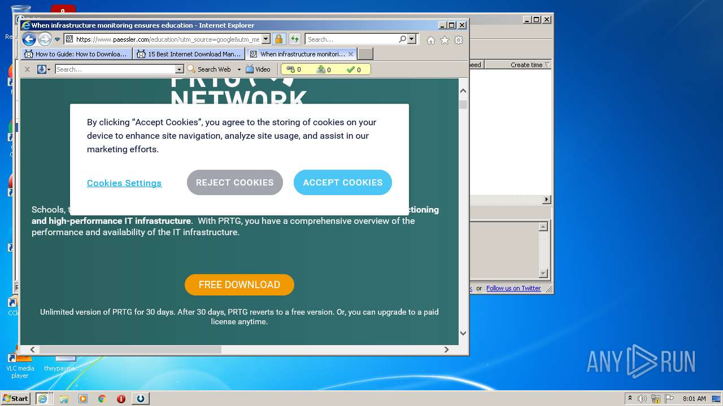Open the red Opera taskbar icon
Image resolution: width=723 pixels, height=406 pixels.
[x=121, y=399]
